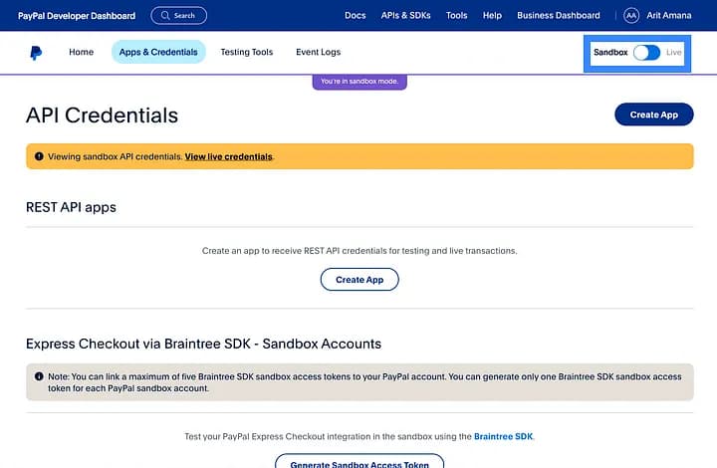The image size is (717, 468).
Task: Open the Event Logs tab
Action: pos(318,52)
